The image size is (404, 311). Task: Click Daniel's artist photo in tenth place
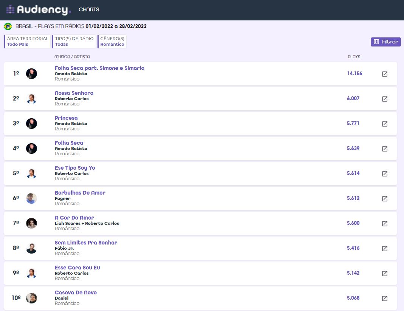pos(31,298)
